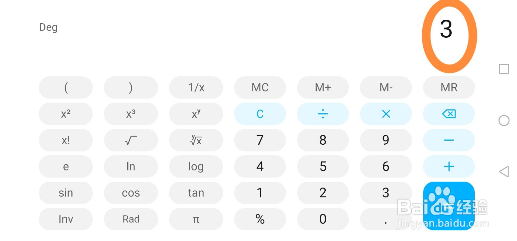
Task: Tap the displayed result 3
Action: (x=446, y=29)
